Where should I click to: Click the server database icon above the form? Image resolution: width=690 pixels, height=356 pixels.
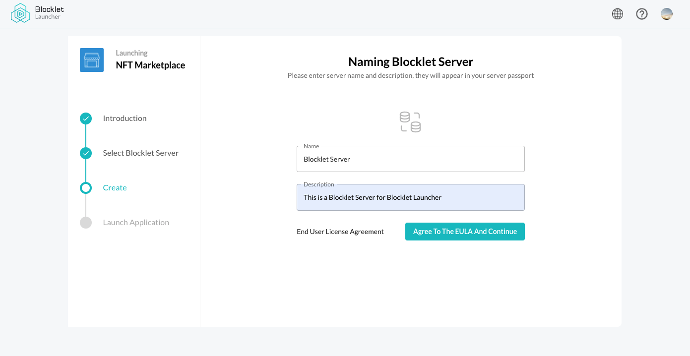(410, 122)
